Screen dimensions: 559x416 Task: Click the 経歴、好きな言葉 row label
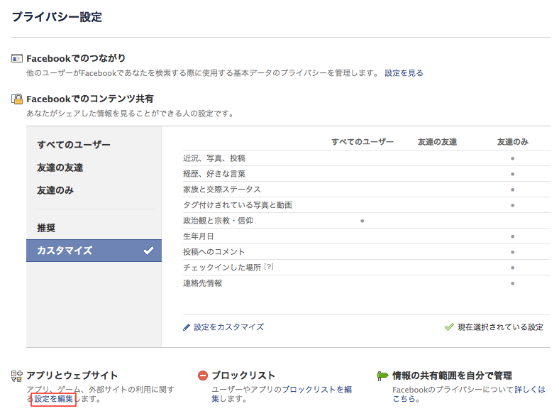214,174
